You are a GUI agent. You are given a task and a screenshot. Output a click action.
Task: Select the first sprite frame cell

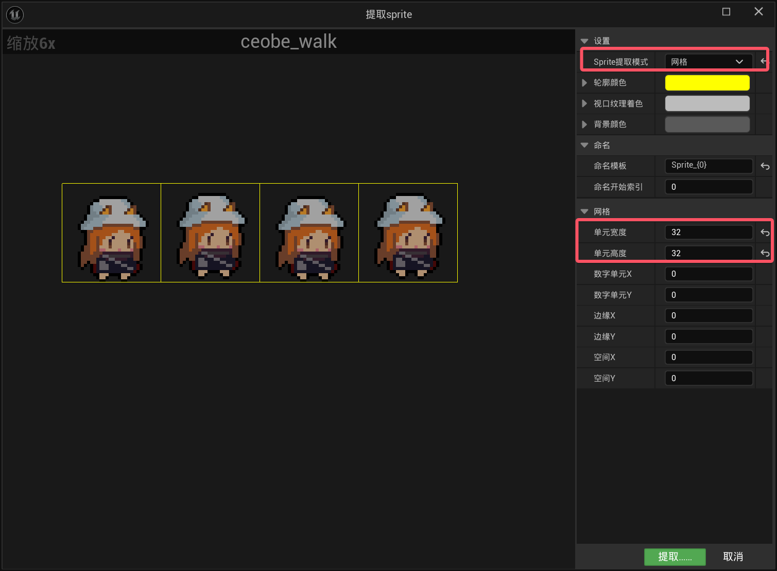(x=111, y=233)
